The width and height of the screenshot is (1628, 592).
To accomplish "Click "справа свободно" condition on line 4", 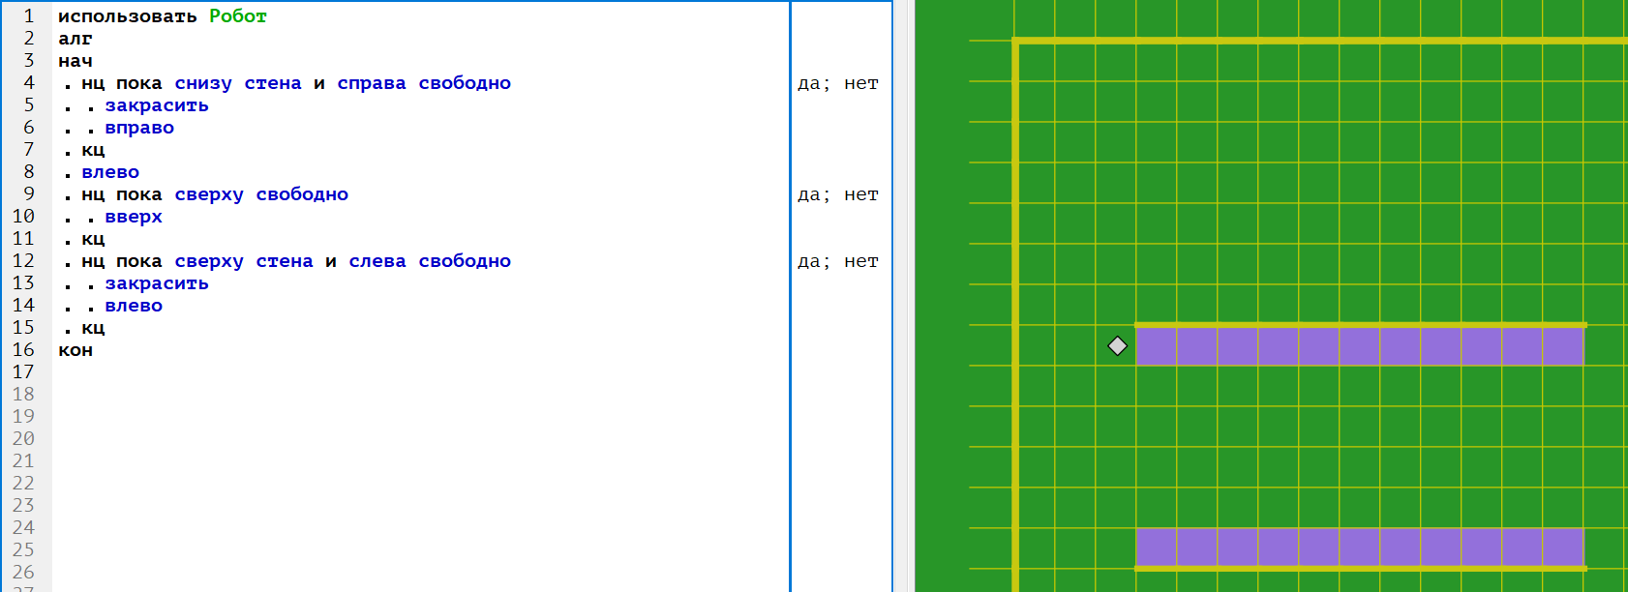I will coord(423,83).
